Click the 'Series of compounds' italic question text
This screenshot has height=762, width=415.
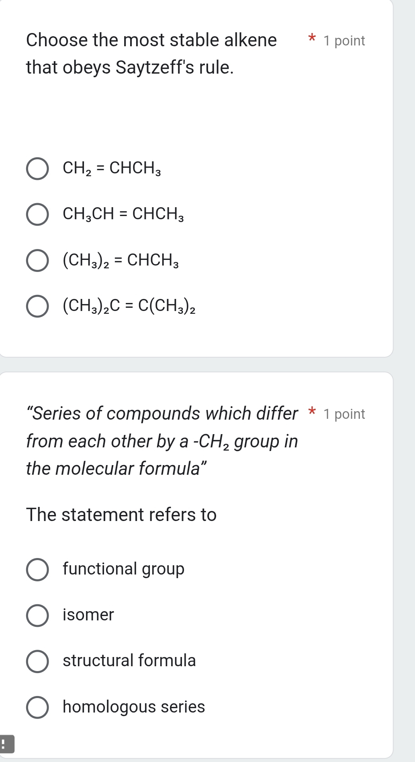tap(162, 441)
